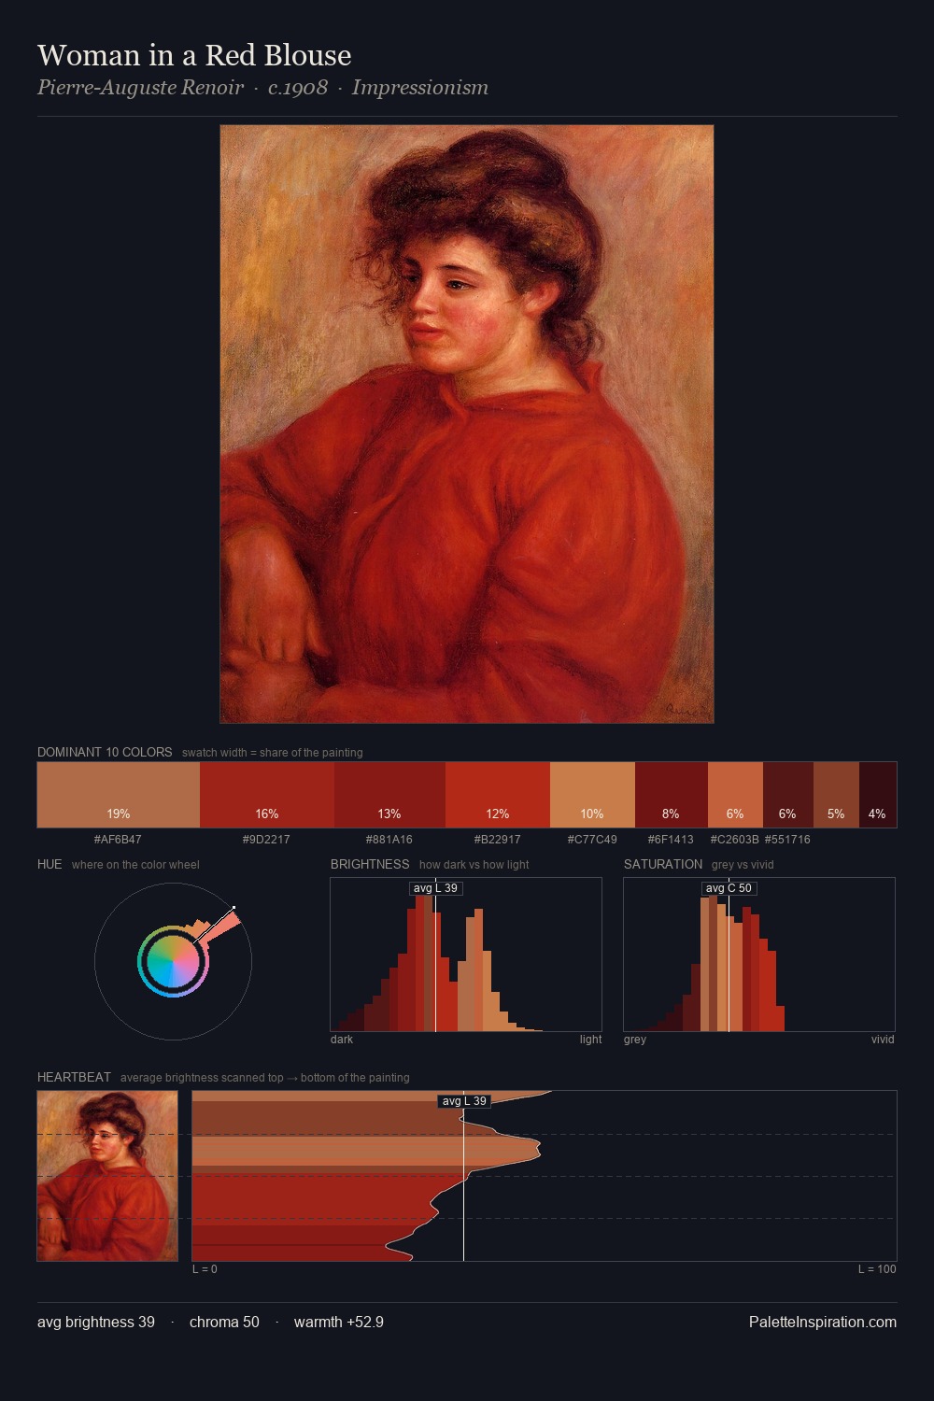Click the hex label #AF6B47
Image resolution: width=934 pixels, height=1401 pixels.
(x=118, y=840)
